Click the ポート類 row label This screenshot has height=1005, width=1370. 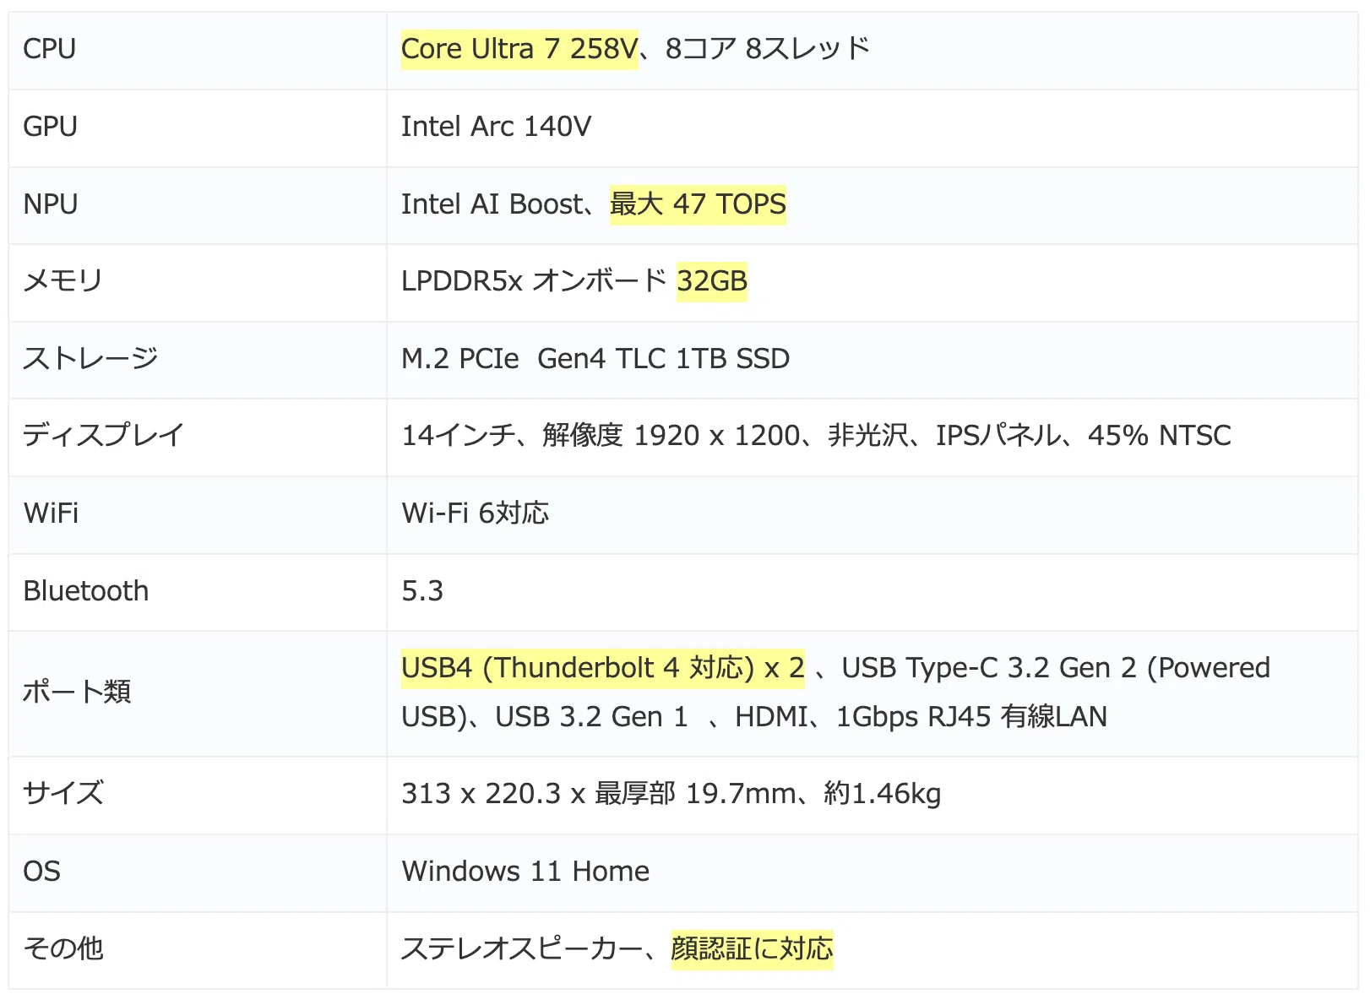coord(77,693)
